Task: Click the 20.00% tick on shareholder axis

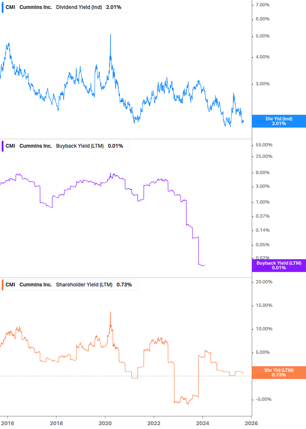Action: point(264,282)
